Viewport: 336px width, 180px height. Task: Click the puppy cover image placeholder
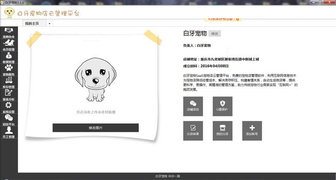click(96, 80)
